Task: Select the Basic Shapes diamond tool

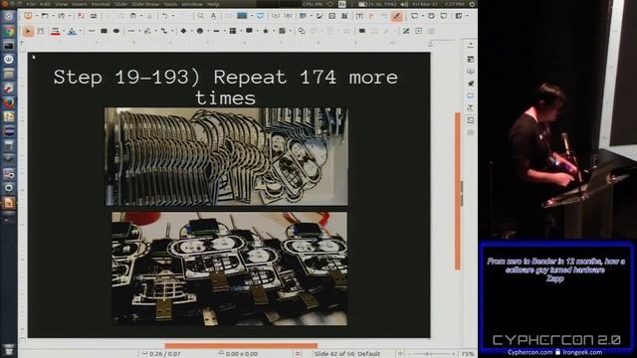Action: pyautogui.click(x=183, y=31)
